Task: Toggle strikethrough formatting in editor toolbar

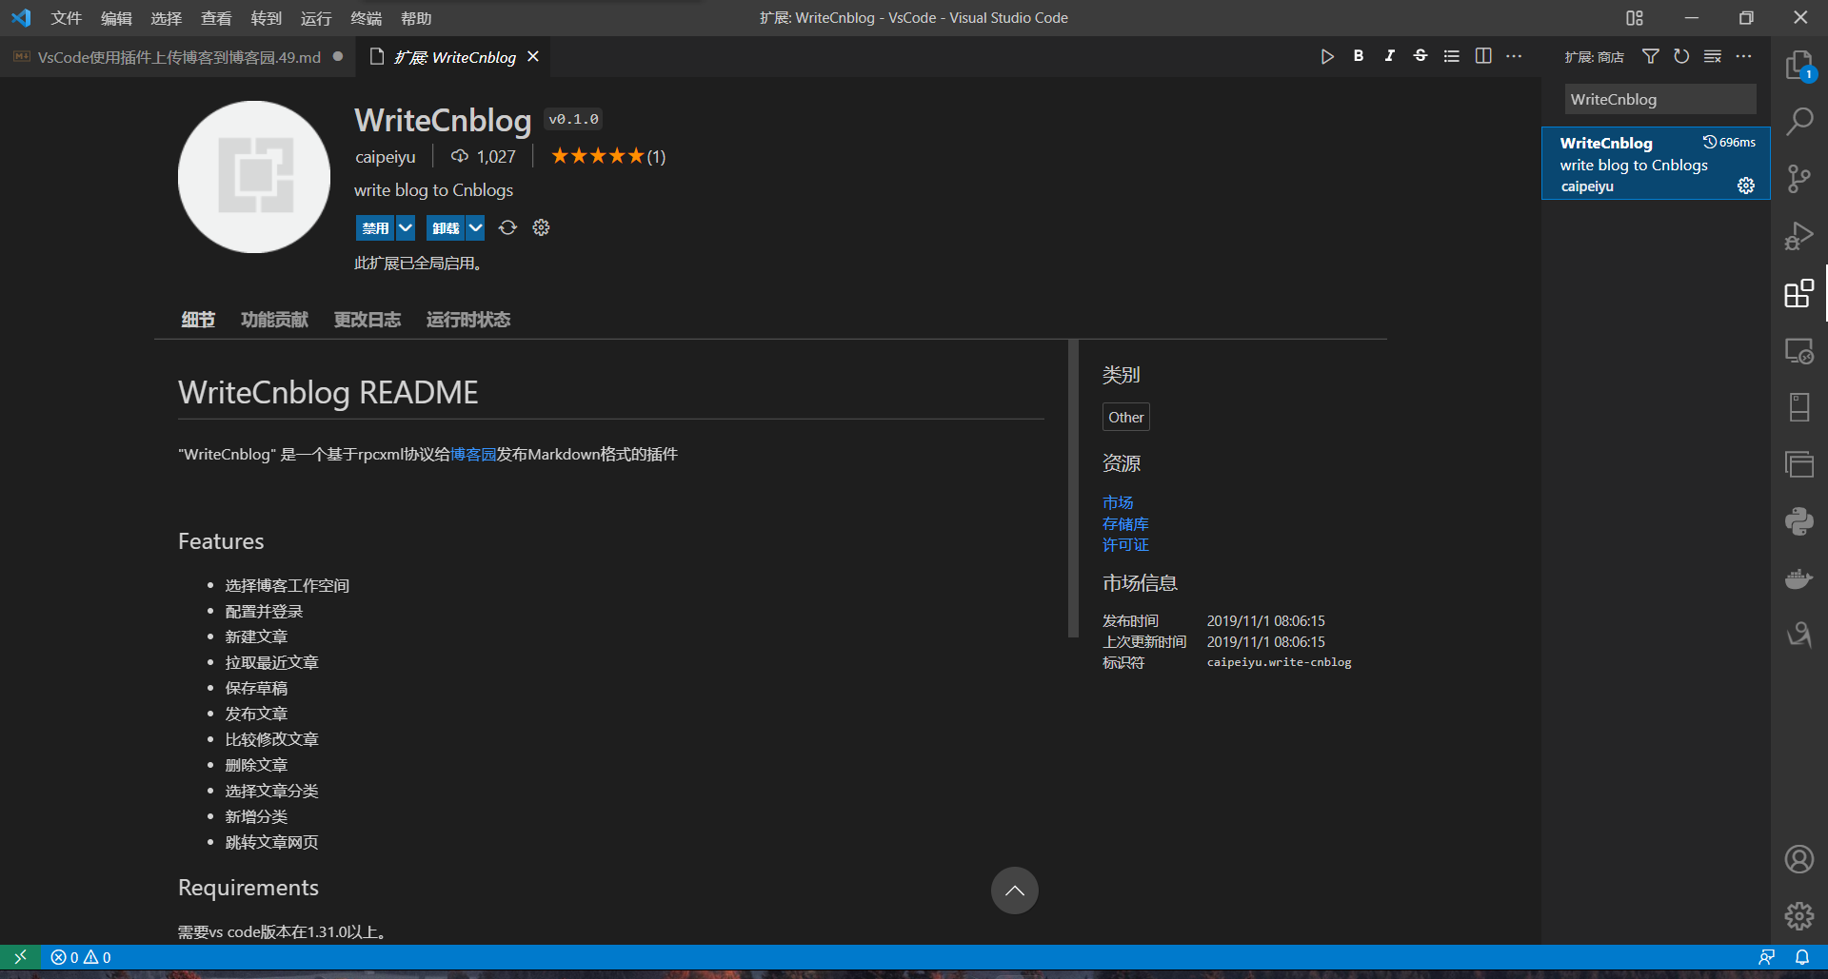Action: 1421,56
